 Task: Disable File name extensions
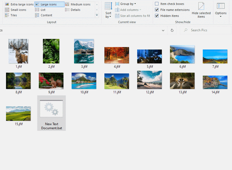(x=157, y=10)
